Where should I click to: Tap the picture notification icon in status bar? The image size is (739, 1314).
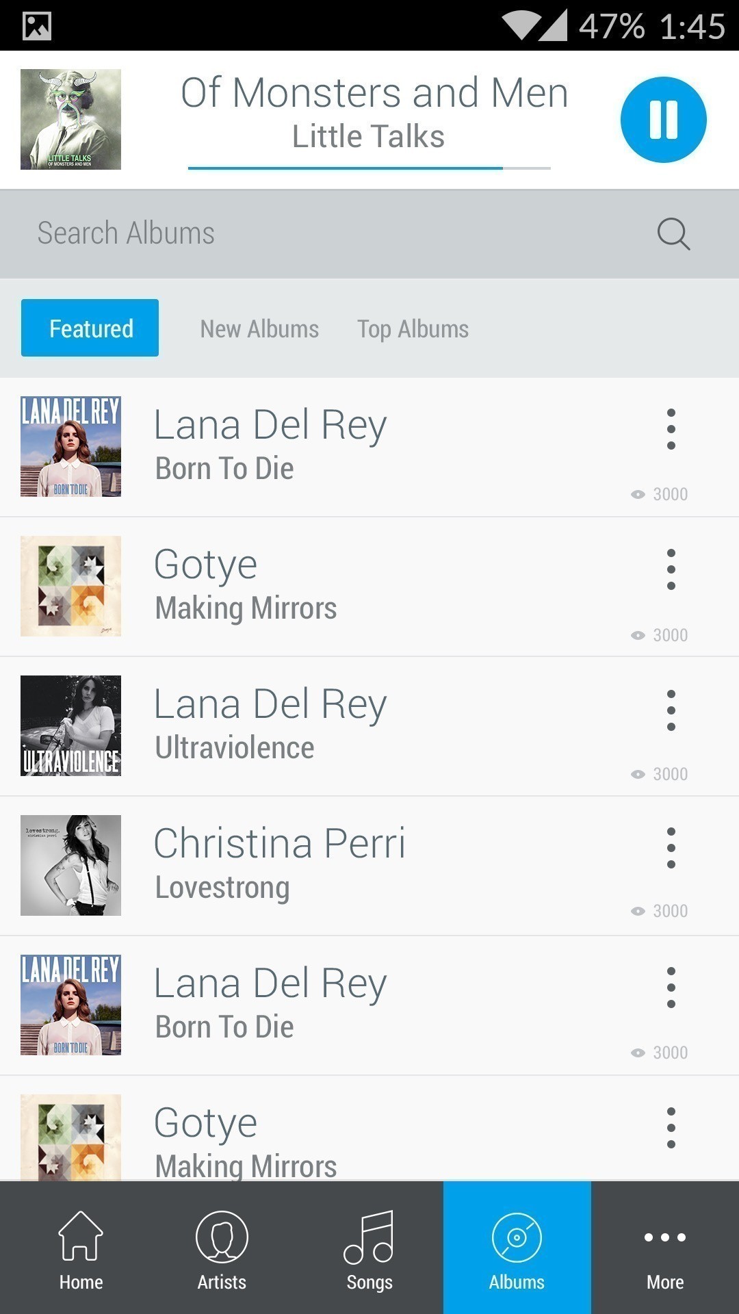pos(37,26)
